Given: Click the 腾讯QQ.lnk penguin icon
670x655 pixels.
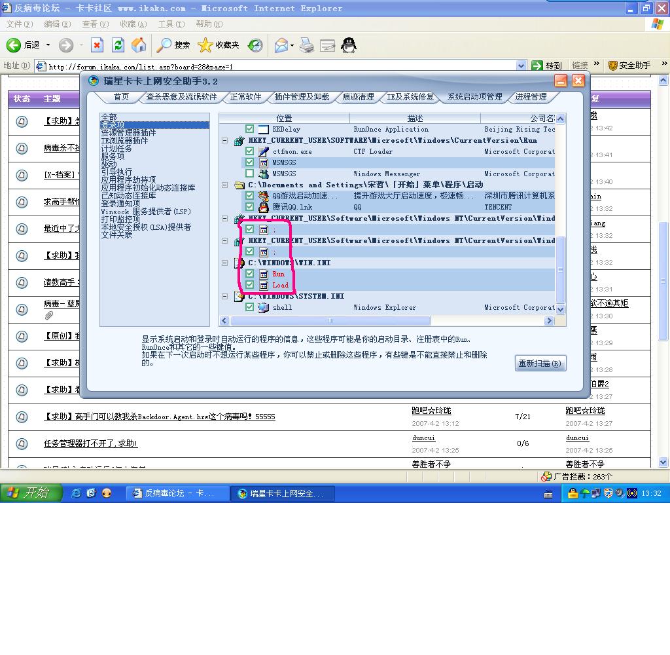Looking at the screenshot, I should coord(264,207).
